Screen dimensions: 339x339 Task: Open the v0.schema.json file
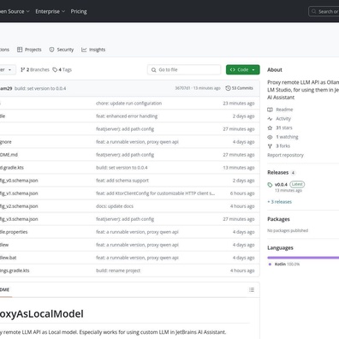point(19,181)
